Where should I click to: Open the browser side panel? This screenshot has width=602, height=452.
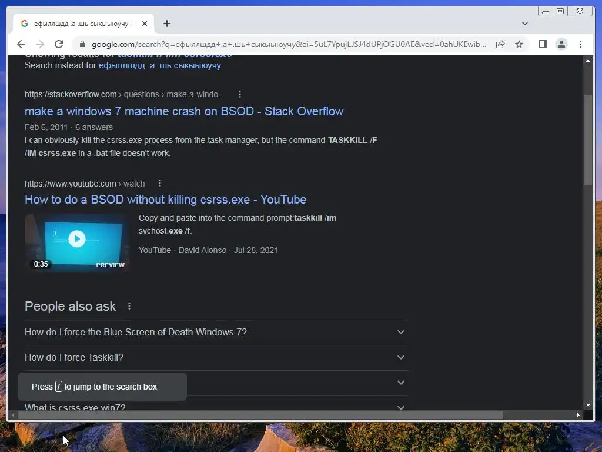[543, 44]
